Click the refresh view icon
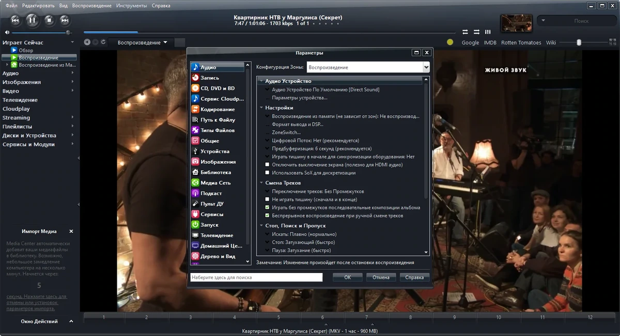Screen dimensions: 620x336 pos(103,42)
